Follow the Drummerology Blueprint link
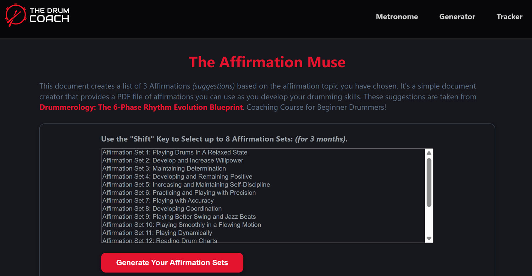Viewport: 532px width, 276px height. coord(140,107)
